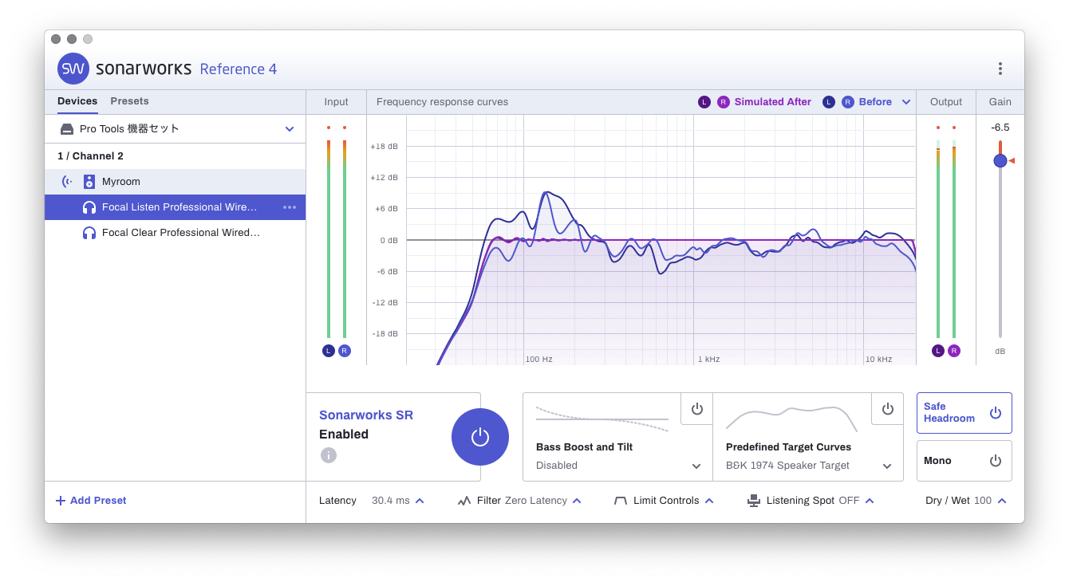Screen dimensions: 1069x582
Task: Select the Devices tab
Action: [77, 101]
